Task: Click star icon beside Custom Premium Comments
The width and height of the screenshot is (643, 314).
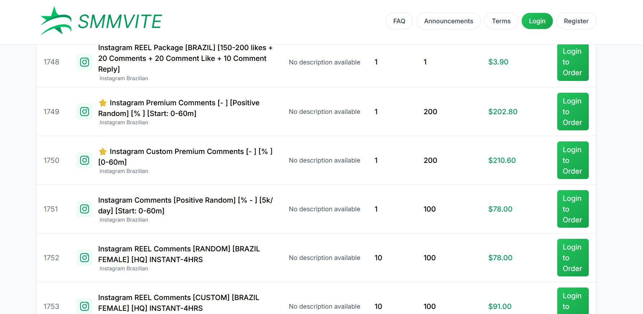Action: coord(103,151)
